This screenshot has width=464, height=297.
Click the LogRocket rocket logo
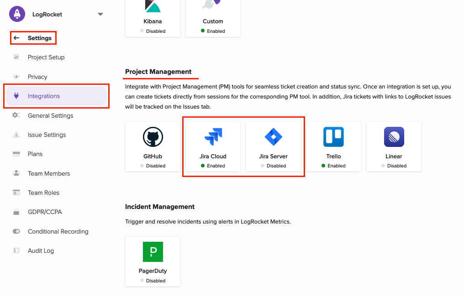17,14
